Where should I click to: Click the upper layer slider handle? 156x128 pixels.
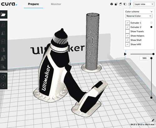coord(151,58)
